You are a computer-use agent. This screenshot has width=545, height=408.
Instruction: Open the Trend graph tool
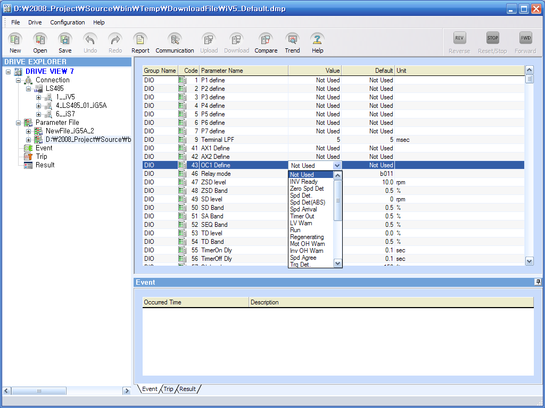click(x=292, y=40)
